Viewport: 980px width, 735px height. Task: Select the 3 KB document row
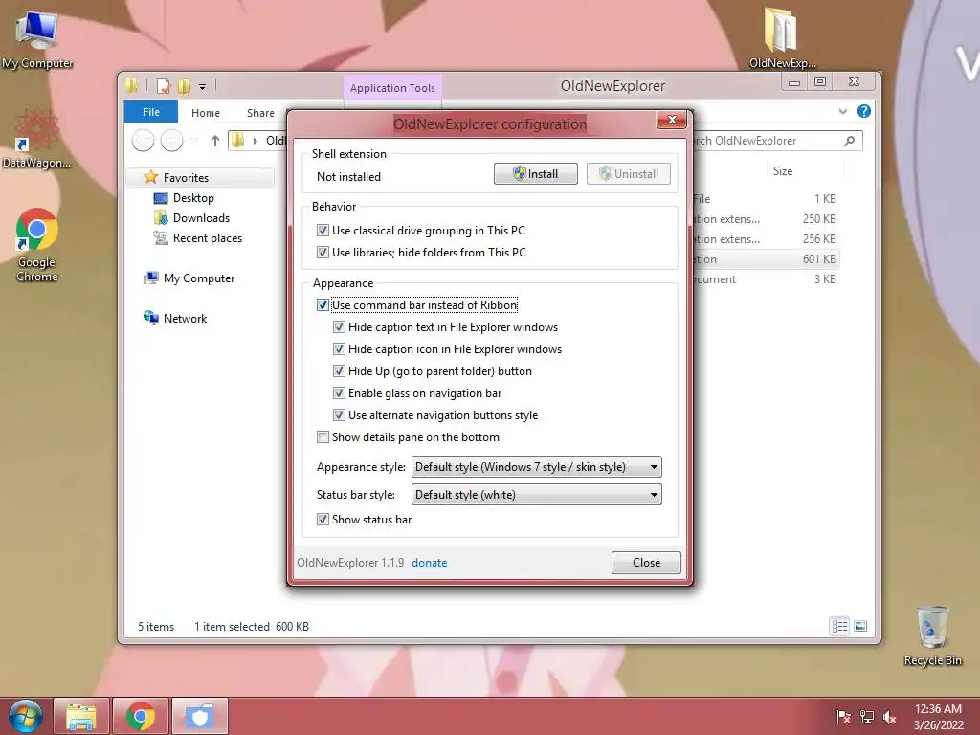(x=765, y=279)
